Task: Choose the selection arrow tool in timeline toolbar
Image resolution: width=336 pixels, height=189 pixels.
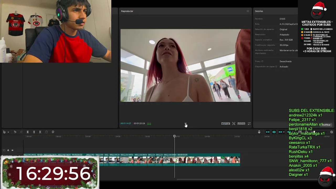Action: click(4, 132)
